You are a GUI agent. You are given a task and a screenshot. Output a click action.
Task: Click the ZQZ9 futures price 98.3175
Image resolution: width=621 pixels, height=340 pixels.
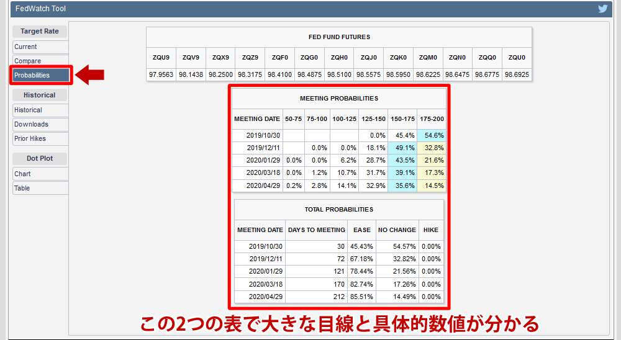coord(250,74)
